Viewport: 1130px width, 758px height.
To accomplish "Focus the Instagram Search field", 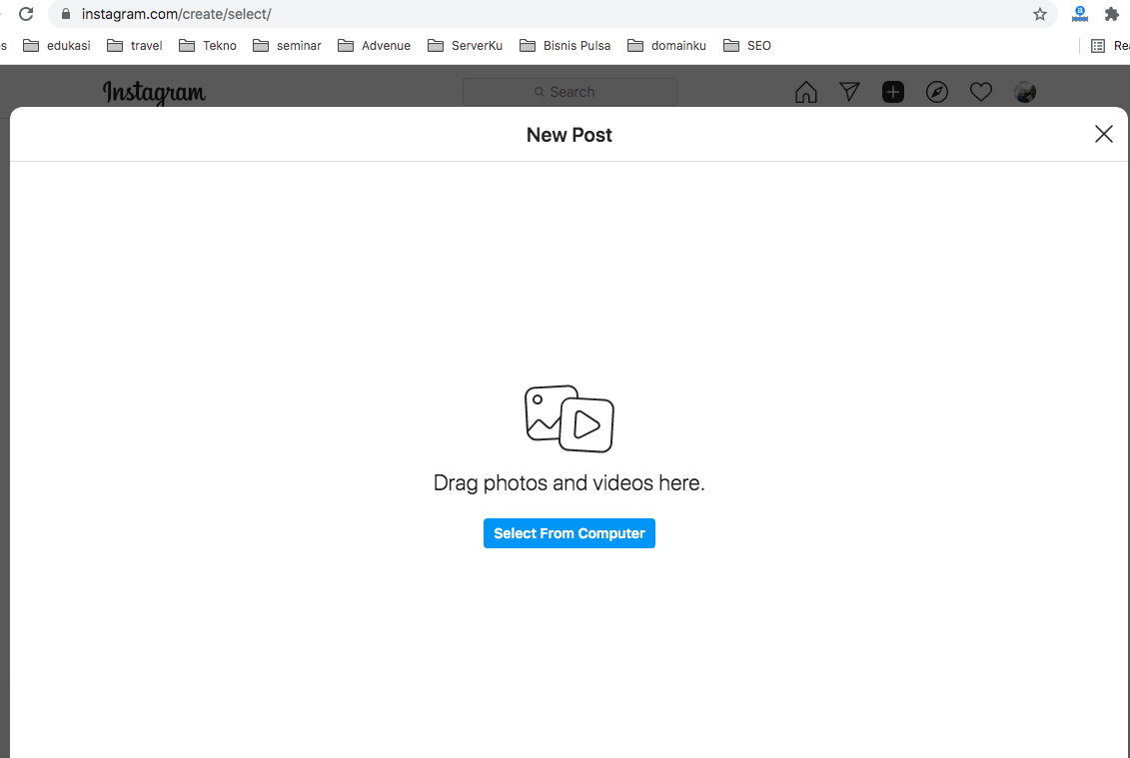I will point(569,92).
